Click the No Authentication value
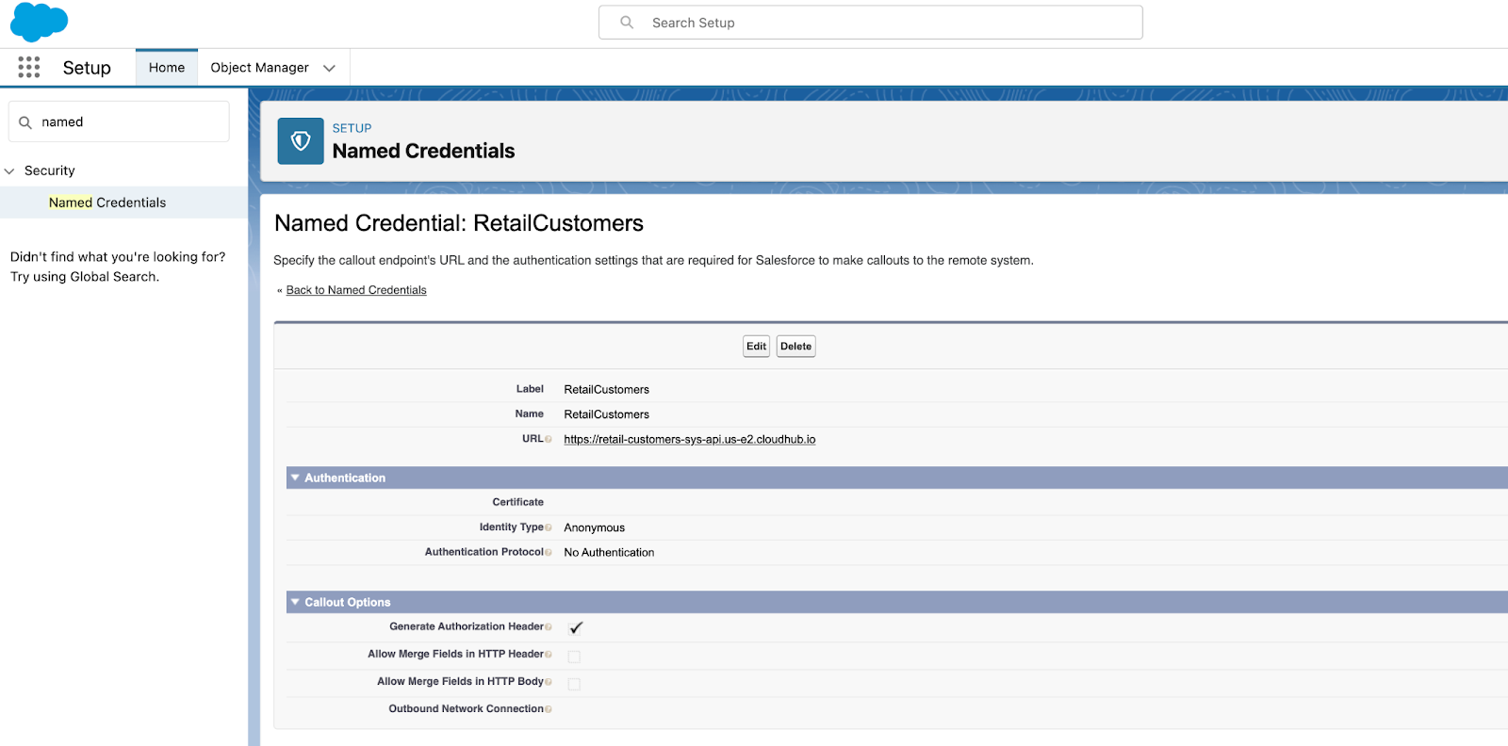The height and width of the screenshot is (746, 1508). tap(609, 553)
